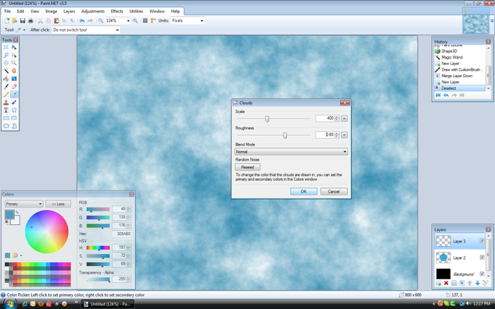This screenshot has width=495, height=309.
Task: Select the Ellipse Select tool
Action: (6, 63)
